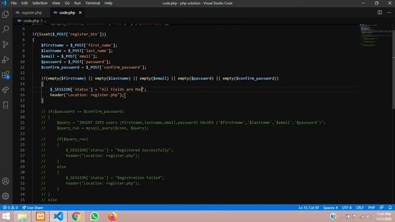Open the notifications bell in status bar

click(x=390, y=208)
